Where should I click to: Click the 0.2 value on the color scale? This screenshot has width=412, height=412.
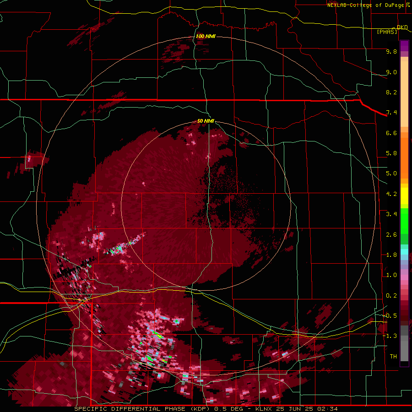(x=391, y=296)
